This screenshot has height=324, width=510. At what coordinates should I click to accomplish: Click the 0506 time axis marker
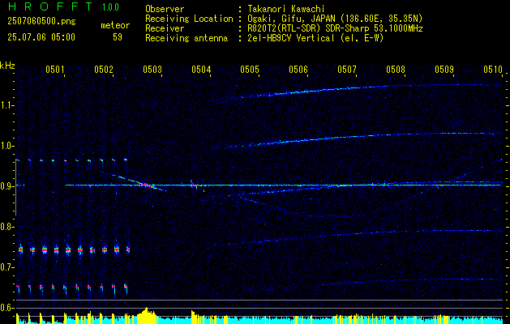point(298,69)
